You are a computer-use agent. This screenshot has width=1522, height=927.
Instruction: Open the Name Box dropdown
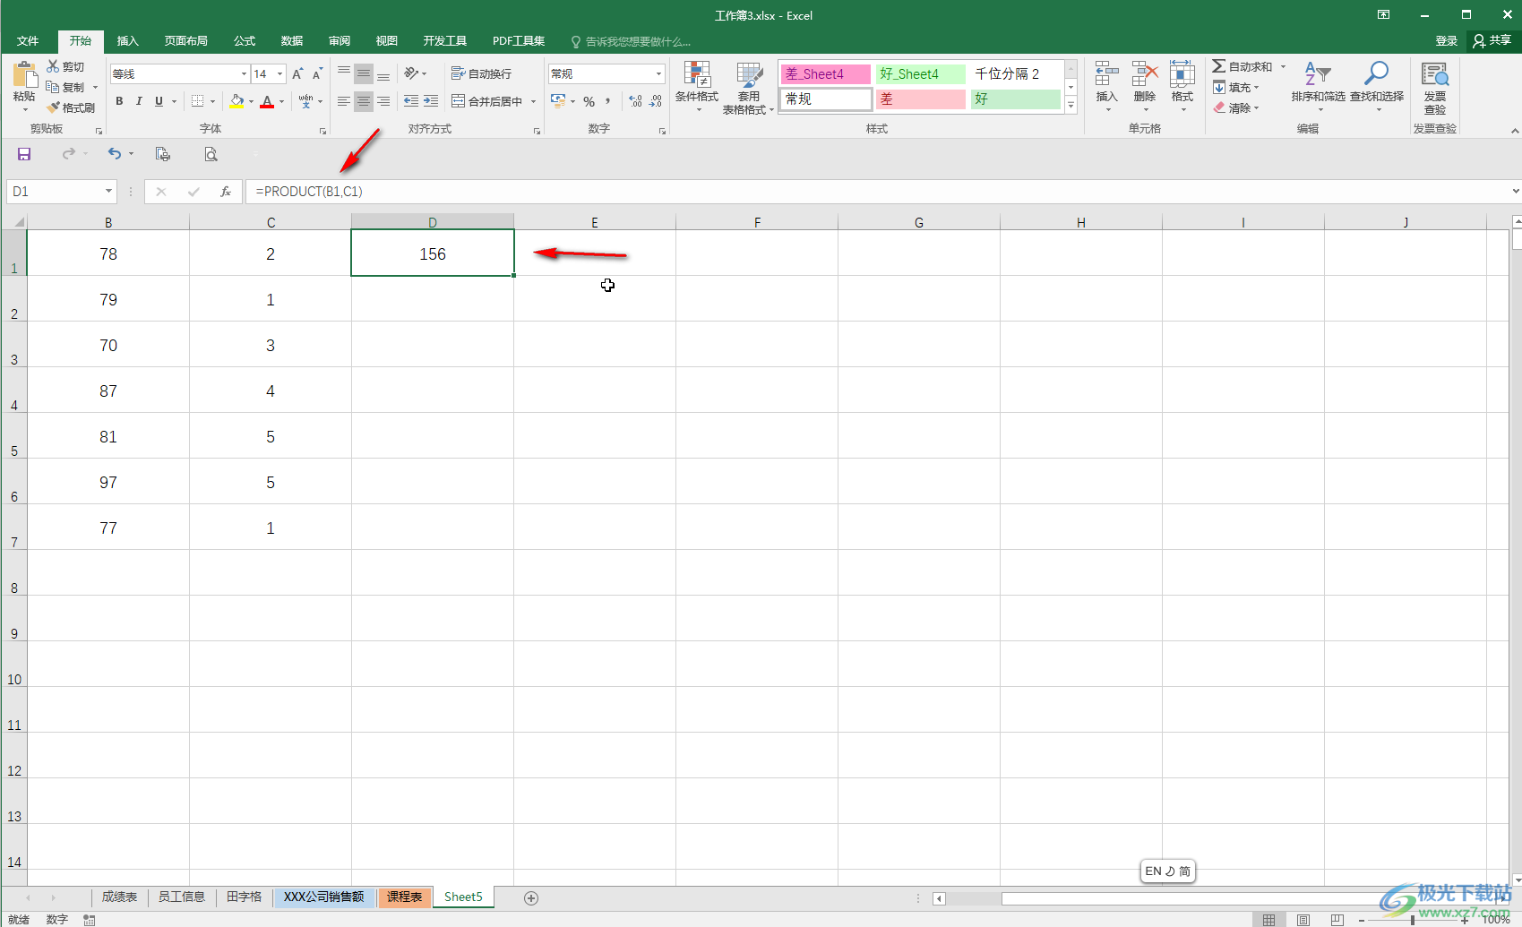(x=109, y=192)
